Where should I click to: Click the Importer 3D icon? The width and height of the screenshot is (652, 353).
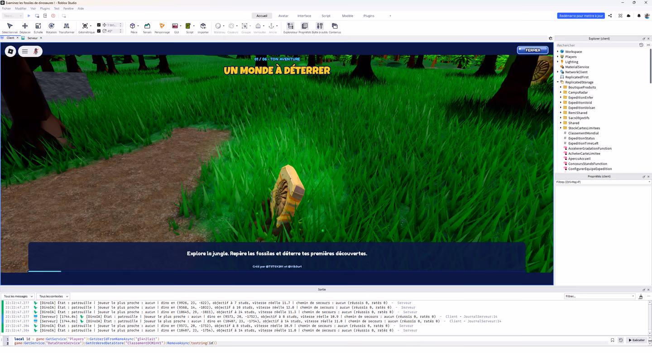pos(203,28)
